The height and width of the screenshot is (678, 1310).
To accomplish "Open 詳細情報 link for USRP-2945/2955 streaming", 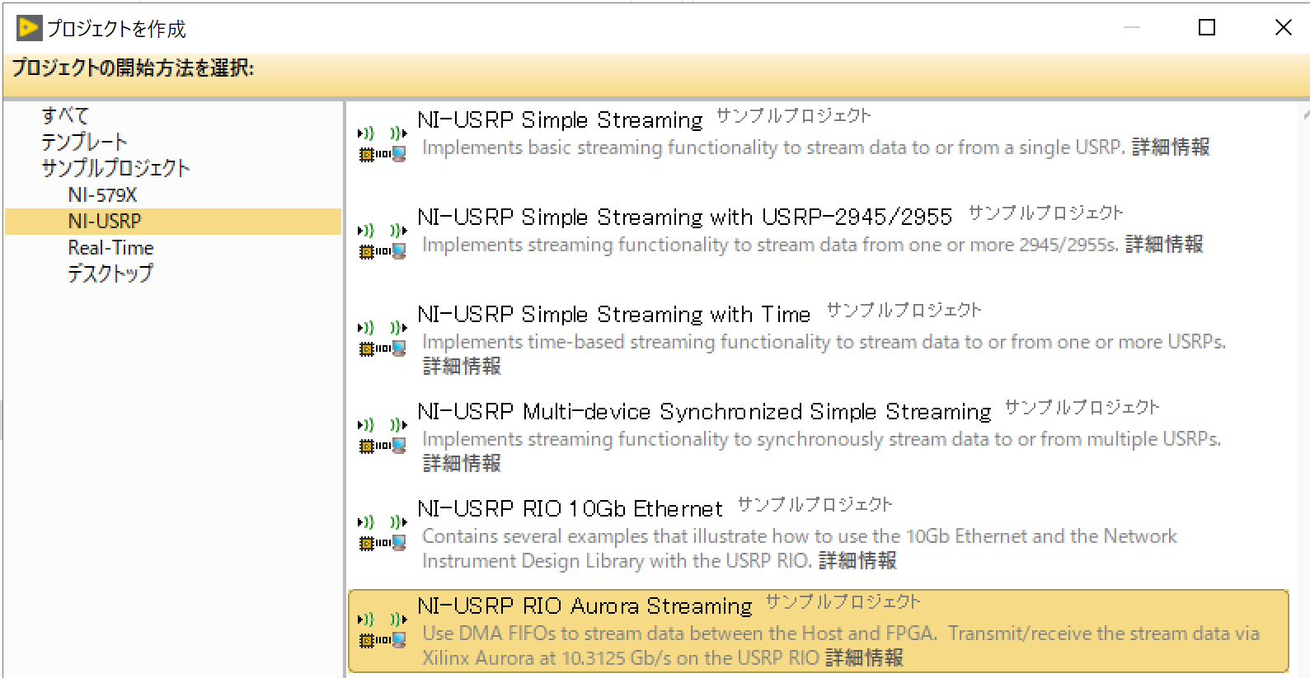I will [x=1164, y=245].
